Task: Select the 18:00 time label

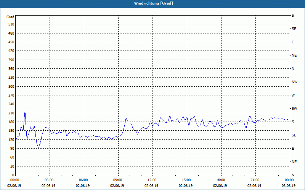Action: 221,180
